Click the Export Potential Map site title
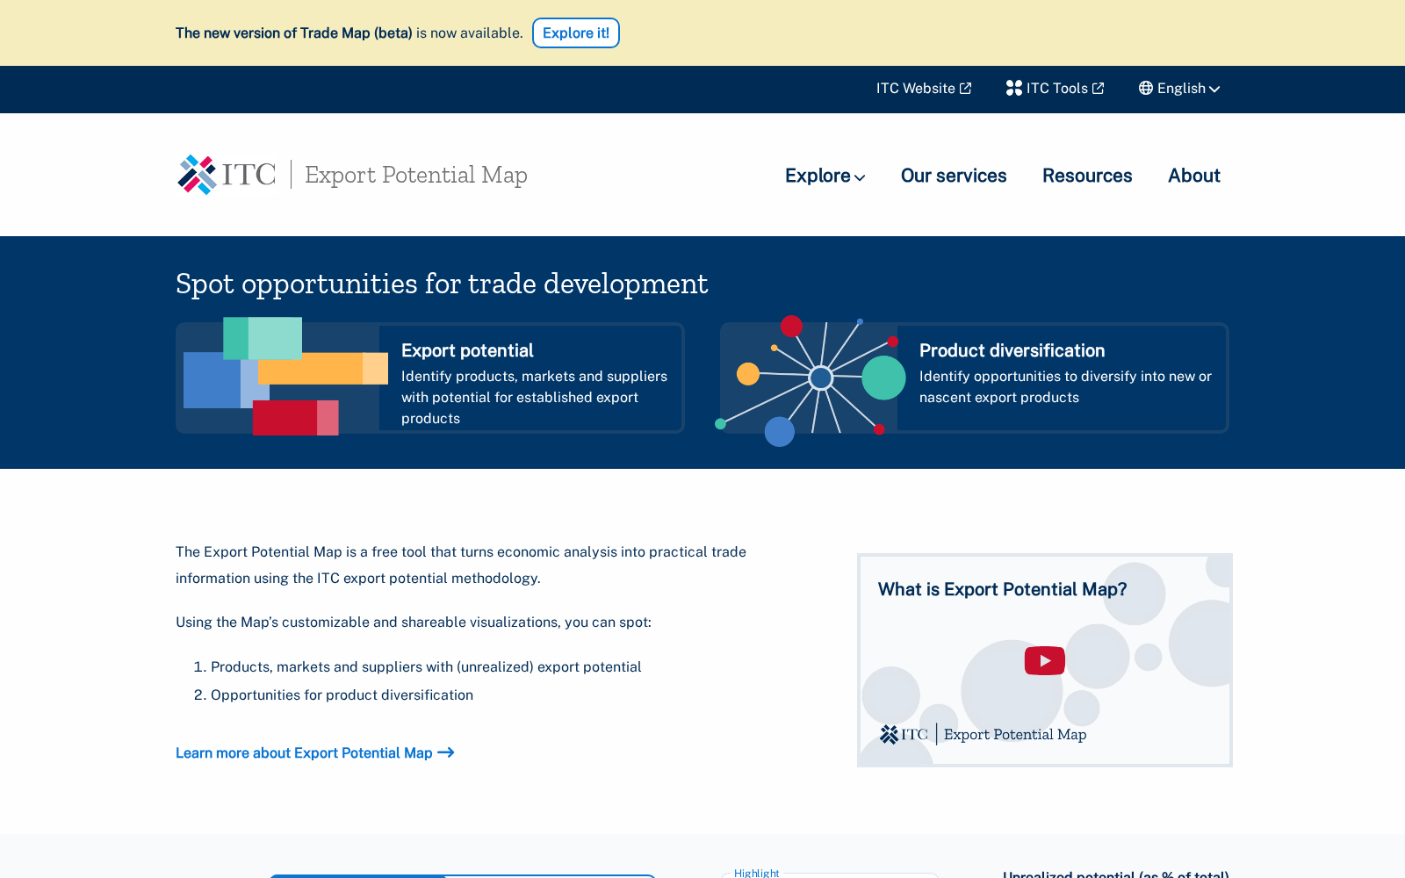1405x878 pixels. (416, 175)
